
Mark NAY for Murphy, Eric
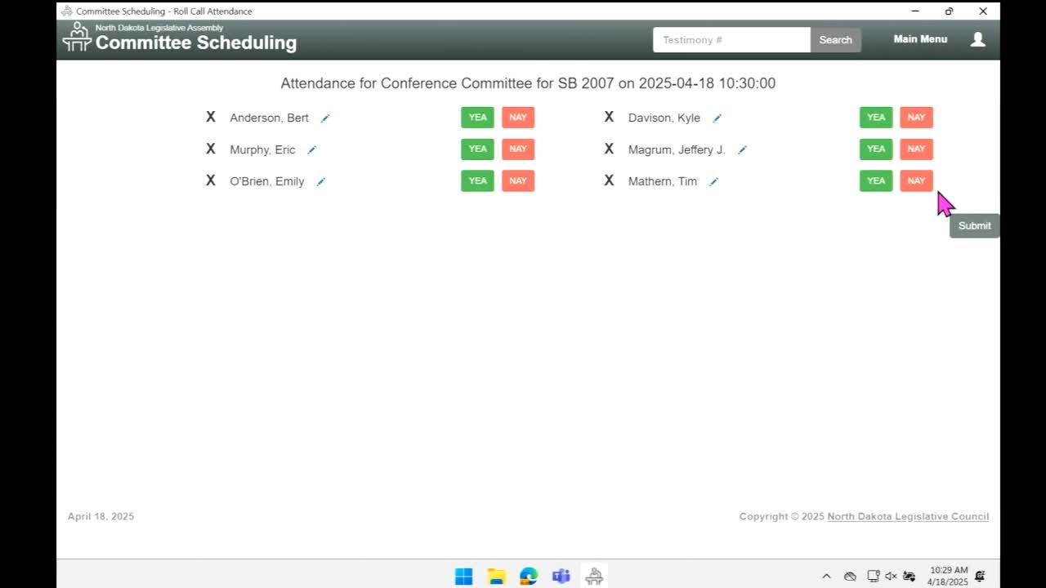[x=518, y=149]
